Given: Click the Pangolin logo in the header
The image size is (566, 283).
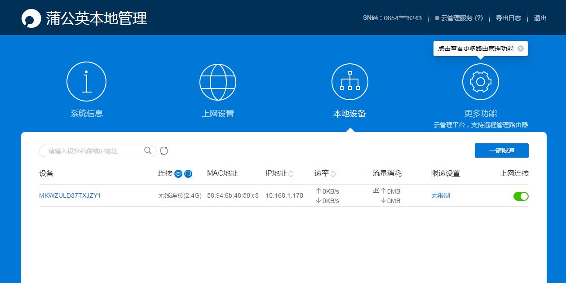Looking at the screenshot, I should coord(30,18).
